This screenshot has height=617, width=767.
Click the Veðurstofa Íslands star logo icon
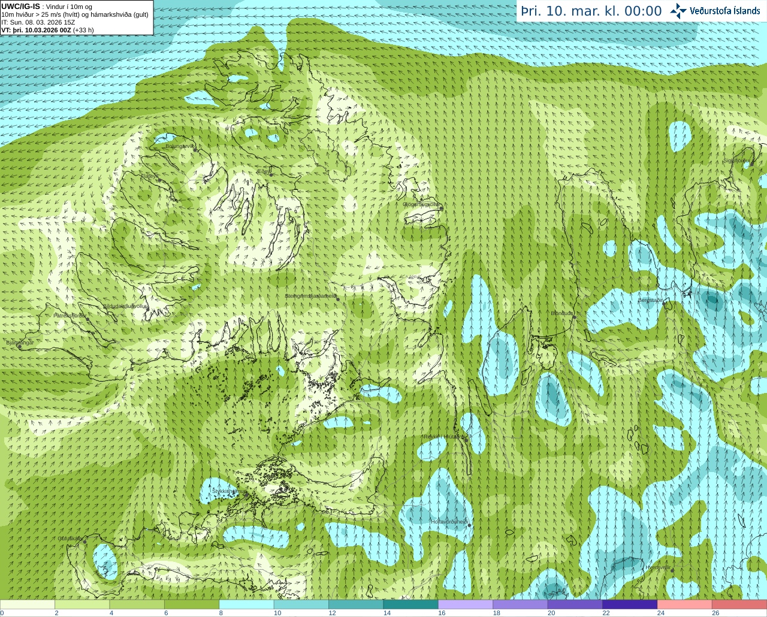click(678, 11)
